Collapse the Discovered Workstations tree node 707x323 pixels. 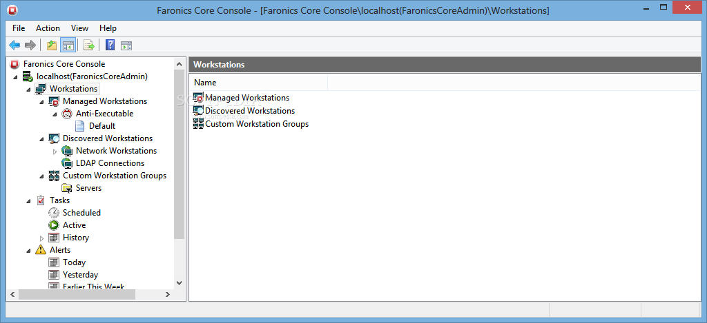[42, 139]
